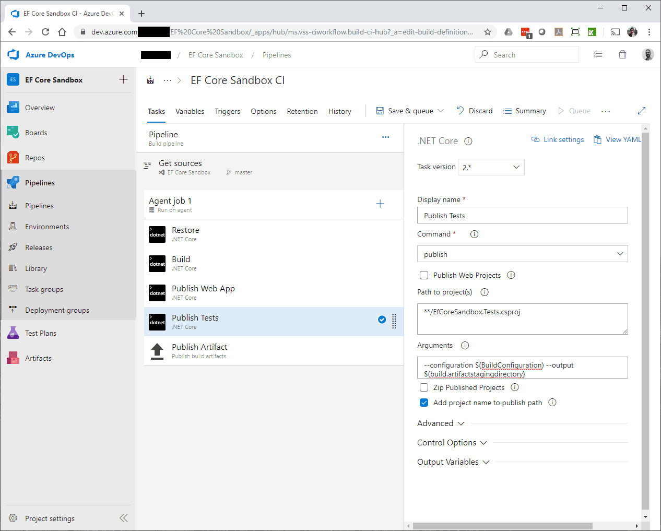Image resolution: width=661 pixels, height=531 pixels.
Task: Enable Publish Web Projects checkbox
Action: 424,275
